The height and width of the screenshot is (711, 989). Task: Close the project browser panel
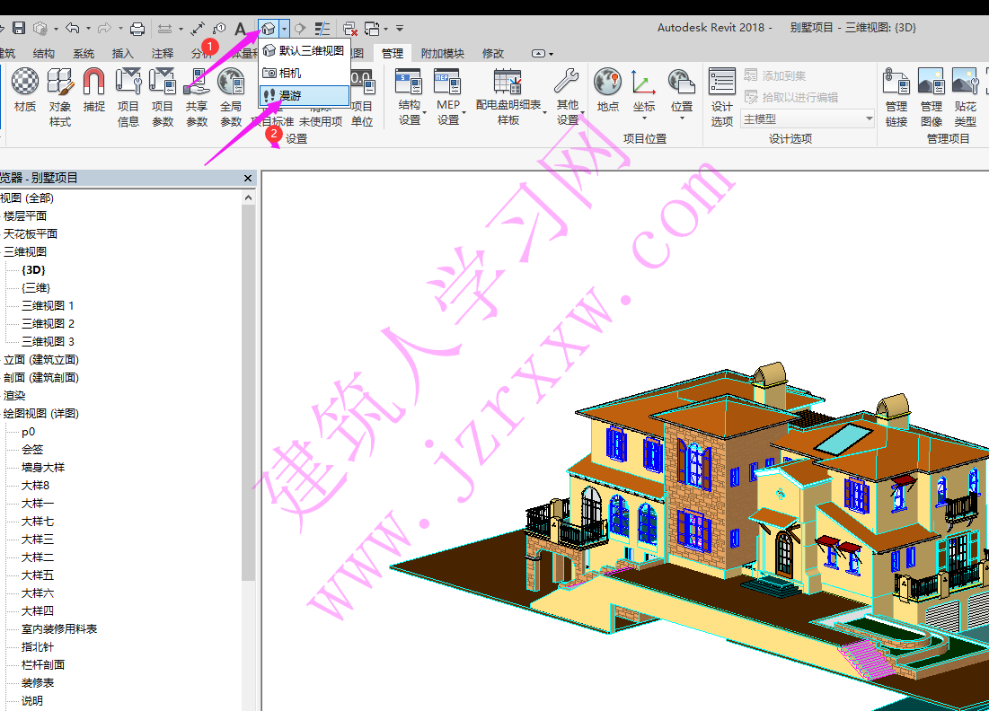tap(248, 179)
